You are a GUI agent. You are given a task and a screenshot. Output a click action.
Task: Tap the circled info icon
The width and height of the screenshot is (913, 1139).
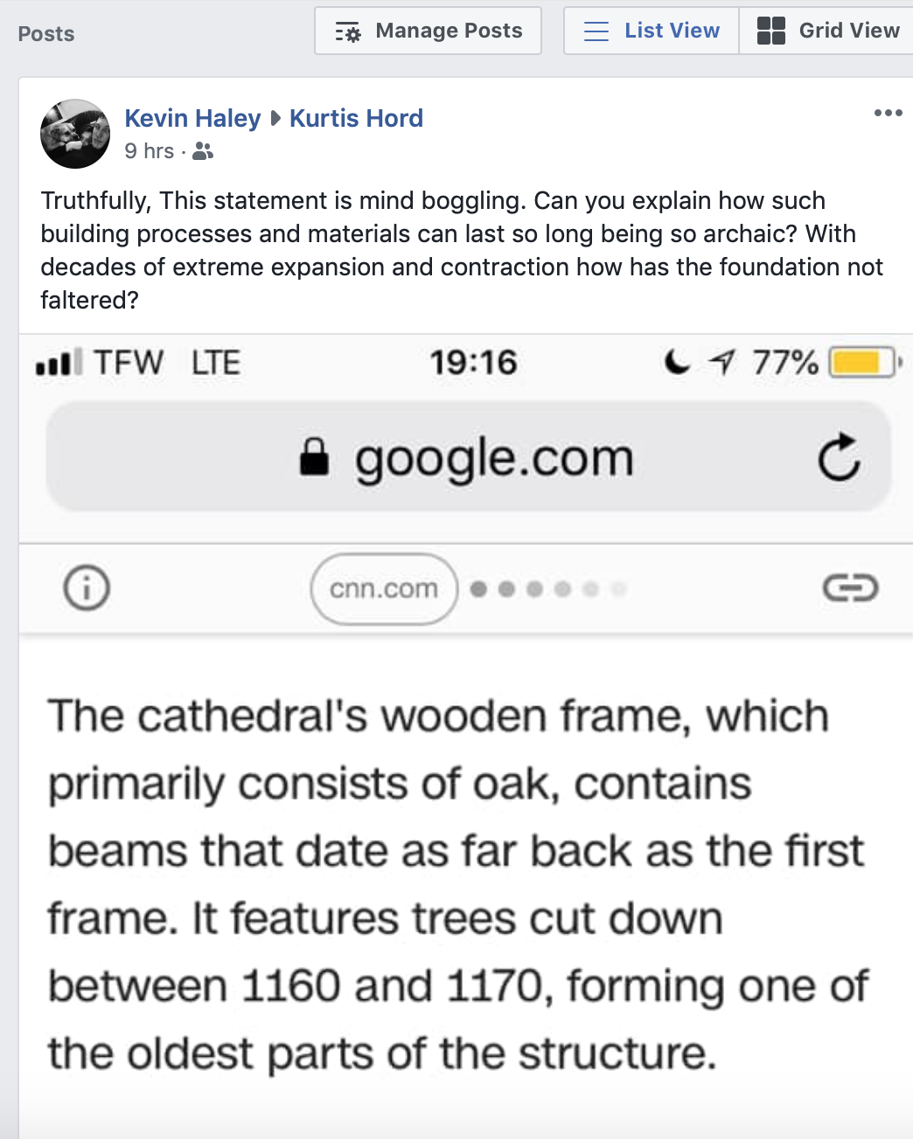tap(87, 587)
